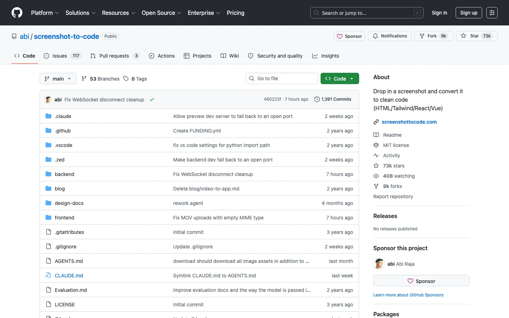Open the Security and quality tab
This screenshot has width=509, height=318.
(x=275, y=56)
